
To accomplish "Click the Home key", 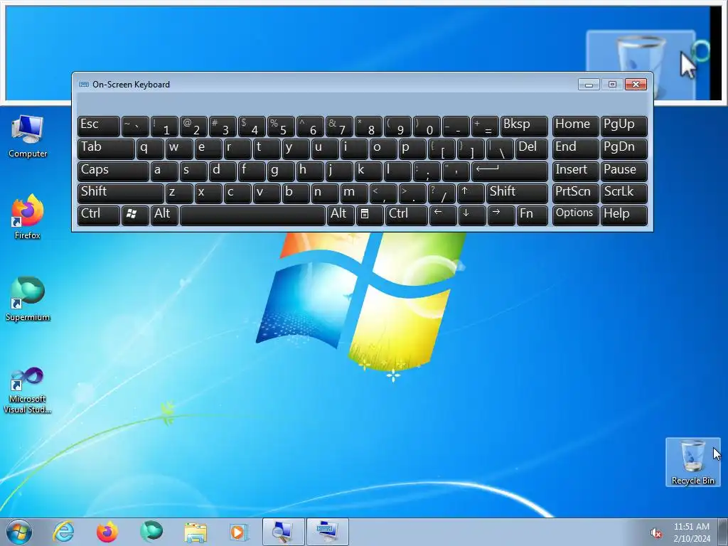I will 575,126.
